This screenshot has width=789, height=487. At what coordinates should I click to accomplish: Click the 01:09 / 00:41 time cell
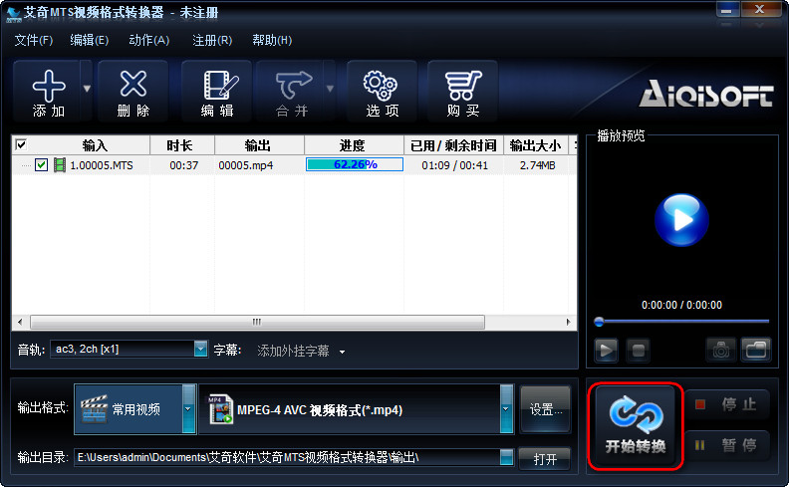[x=455, y=165]
